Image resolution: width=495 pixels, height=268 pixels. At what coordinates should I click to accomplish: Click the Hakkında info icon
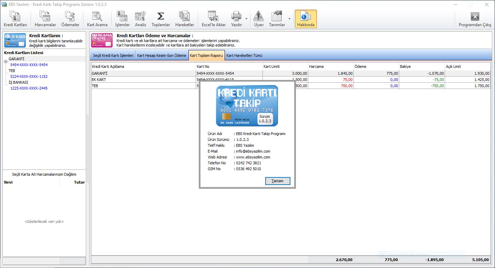[306, 19]
